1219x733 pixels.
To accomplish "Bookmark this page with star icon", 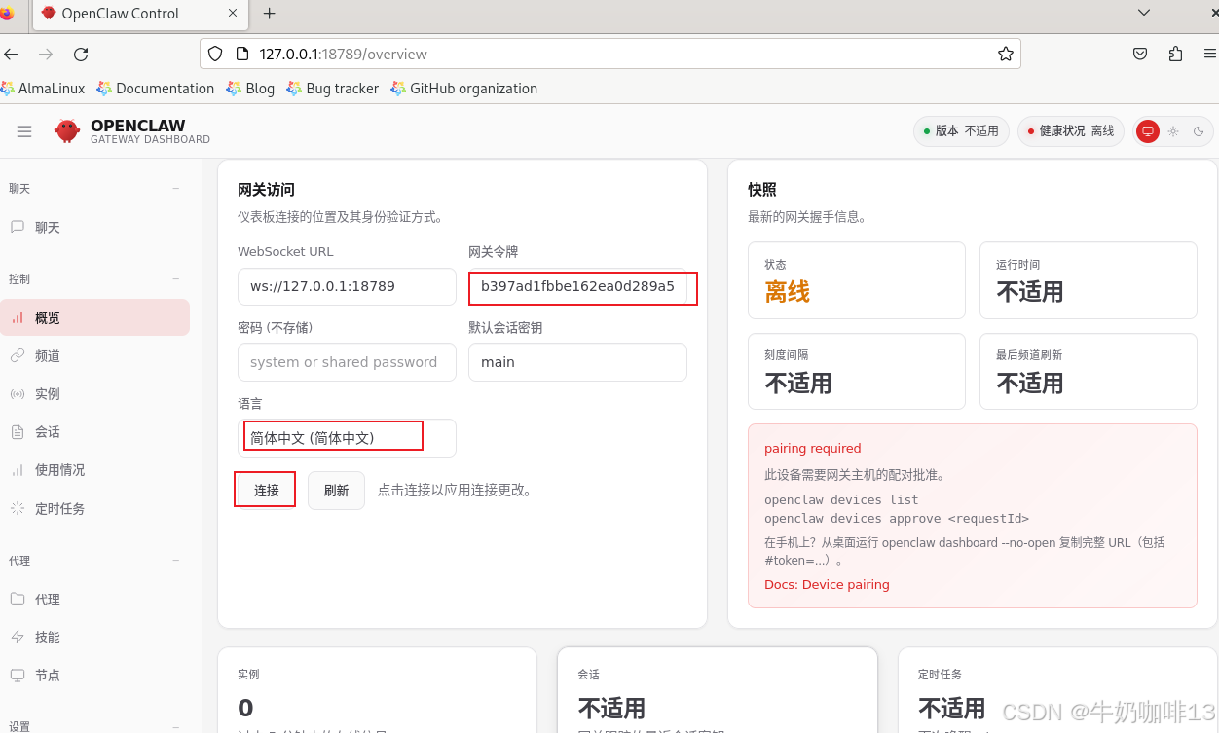I will 1006,54.
